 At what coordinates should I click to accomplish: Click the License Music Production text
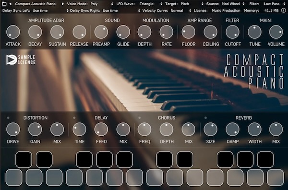(x=217, y=11)
